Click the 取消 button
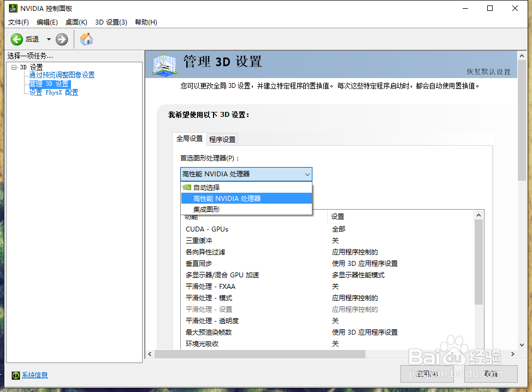Viewport: 532px width, 392px height. (x=490, y=373)
